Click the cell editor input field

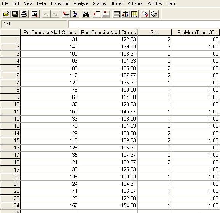tap(144, 24)
